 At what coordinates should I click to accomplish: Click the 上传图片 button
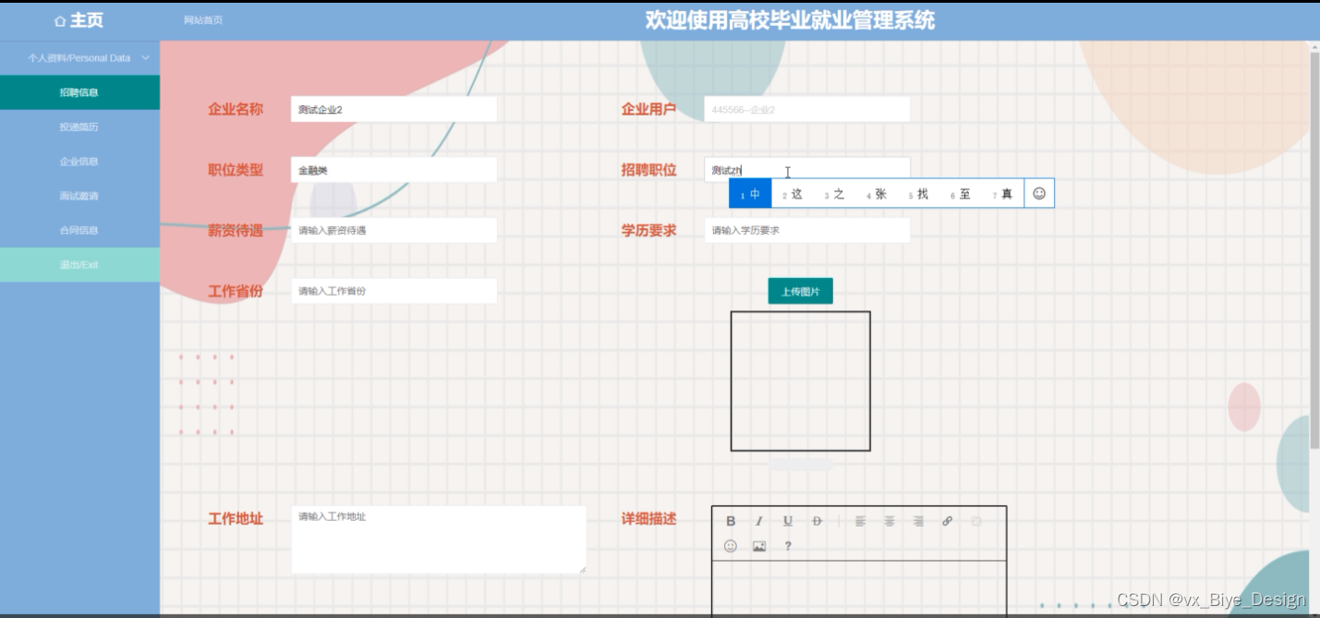[x=800, y=291]
